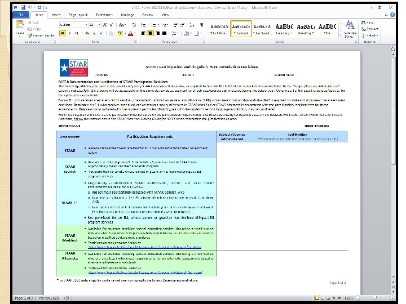Toggle Bullets list formatting
This screenshot has width=406, height=304.
pyautogui.click(x=143, y=25)
